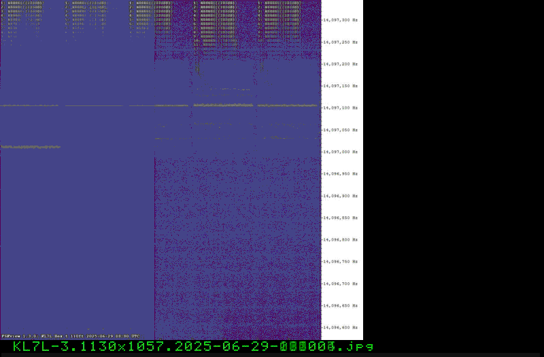Click the 14,096,700 Hz frequency label
Viewport: 544px width, 357px height.
click(341, 284)
